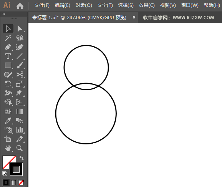222x187 pixels.
Task: Open the 文件(F) menu
Action: (42, 5)
